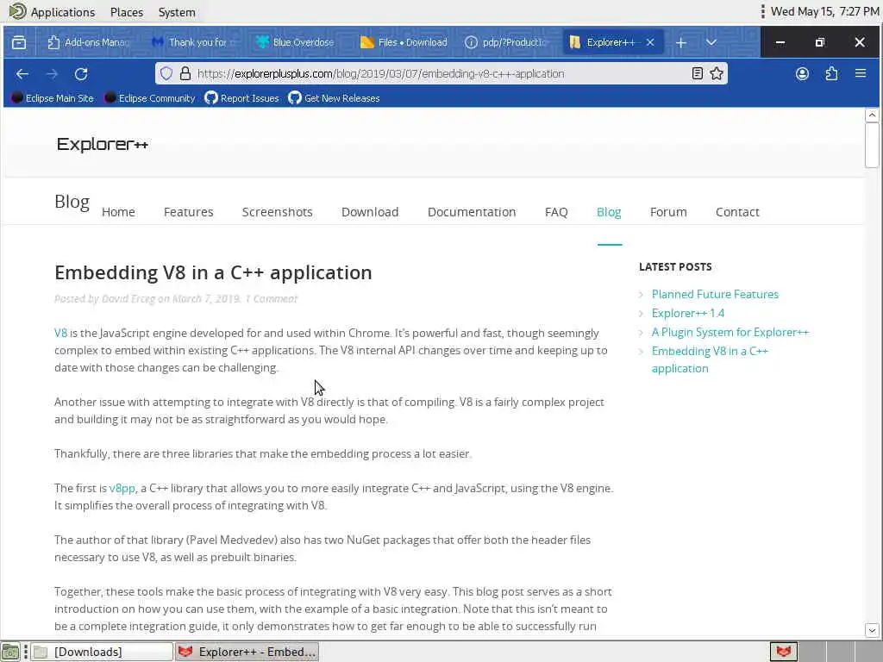Bookmark this page with the star icon

(717, 74)
